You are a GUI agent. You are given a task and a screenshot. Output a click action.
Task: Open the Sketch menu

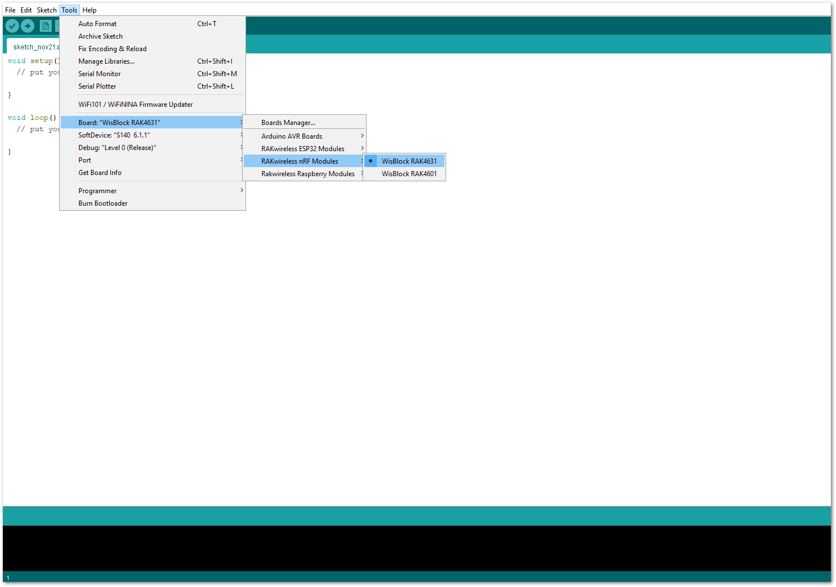(x=47, y=10)
